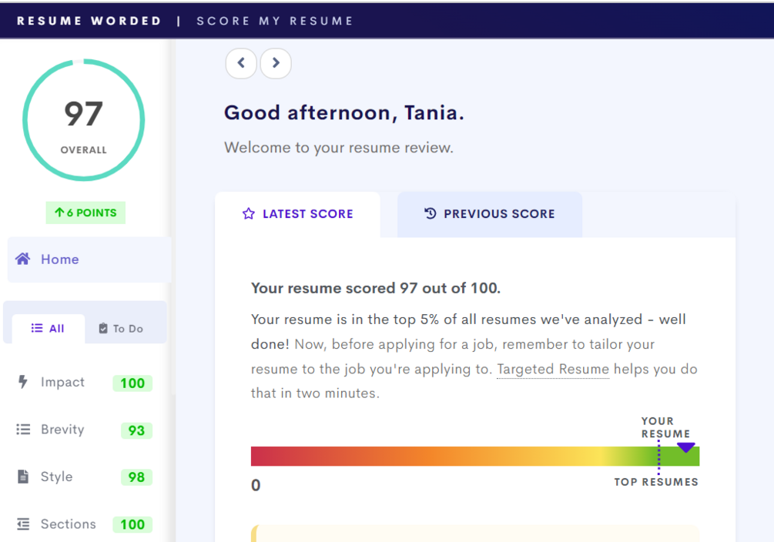This screenshot has height=542, width=774.
Task: Click the Targeted Resume link
Action: [553, 370]
